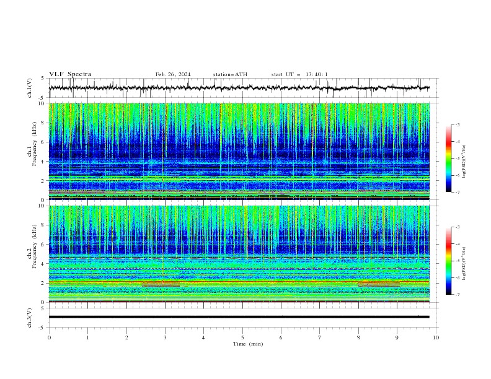Screen dimensions: 491x379
Task: Click the "2" tick on the Time axis
Action: click(x=126, y=338)
